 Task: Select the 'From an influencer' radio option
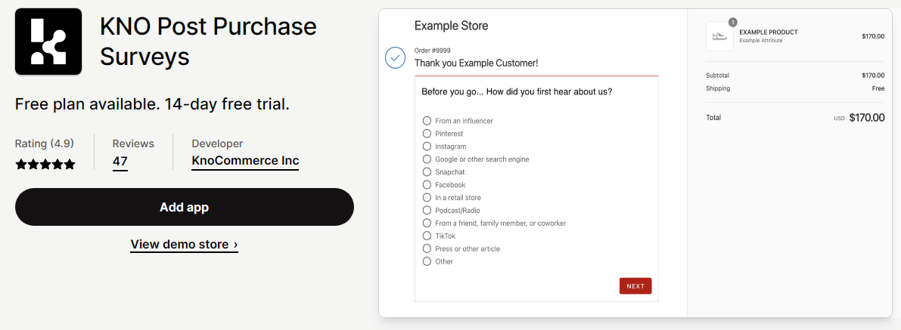point(427,121)
